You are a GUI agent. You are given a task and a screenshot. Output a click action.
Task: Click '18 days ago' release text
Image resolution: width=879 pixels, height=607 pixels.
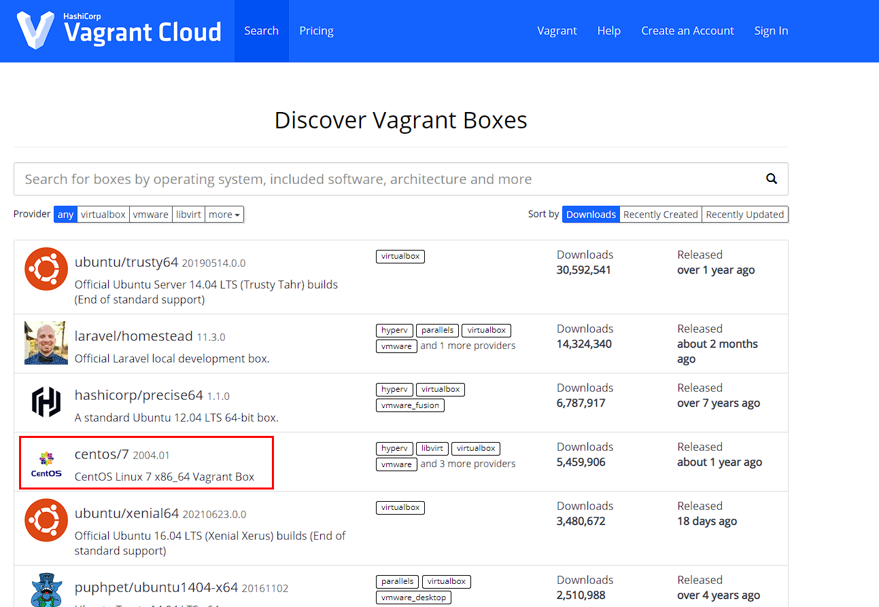[x=707, y=521]
